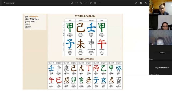Screen dimensions: 172x97
Task: Click the 'день' column header
Action: click(81, 20)
